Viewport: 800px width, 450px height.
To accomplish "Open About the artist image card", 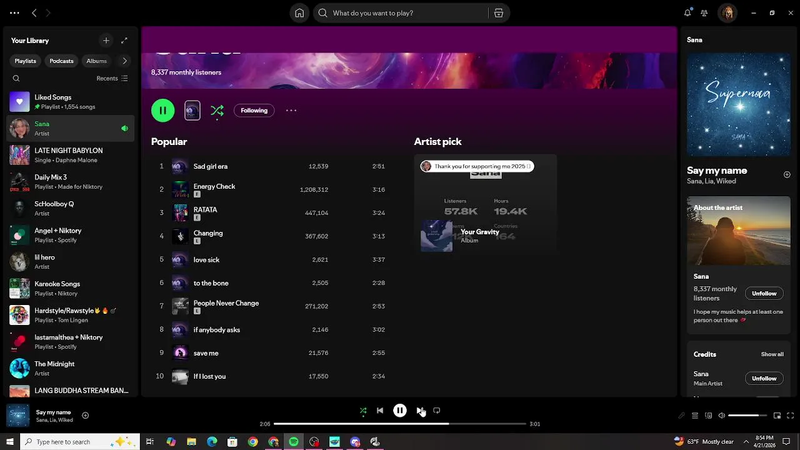I will pos(739,231).
